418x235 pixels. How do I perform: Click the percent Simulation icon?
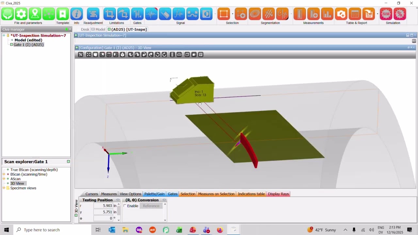point(400,14)
